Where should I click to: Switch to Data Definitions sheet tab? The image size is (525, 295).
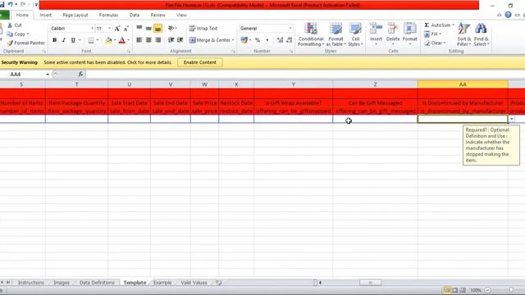97,283
